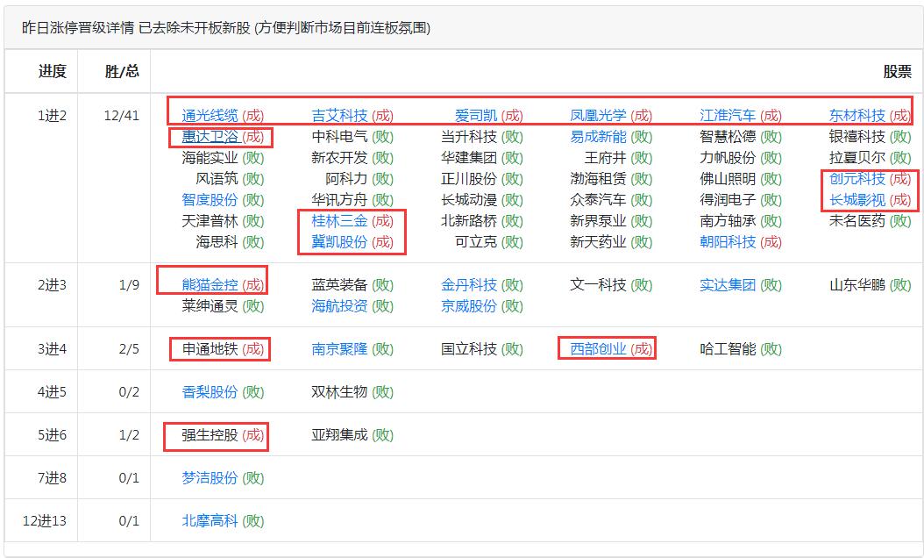
Task: Click the 亚翔集成 stock name
Action: pos(339,434)
